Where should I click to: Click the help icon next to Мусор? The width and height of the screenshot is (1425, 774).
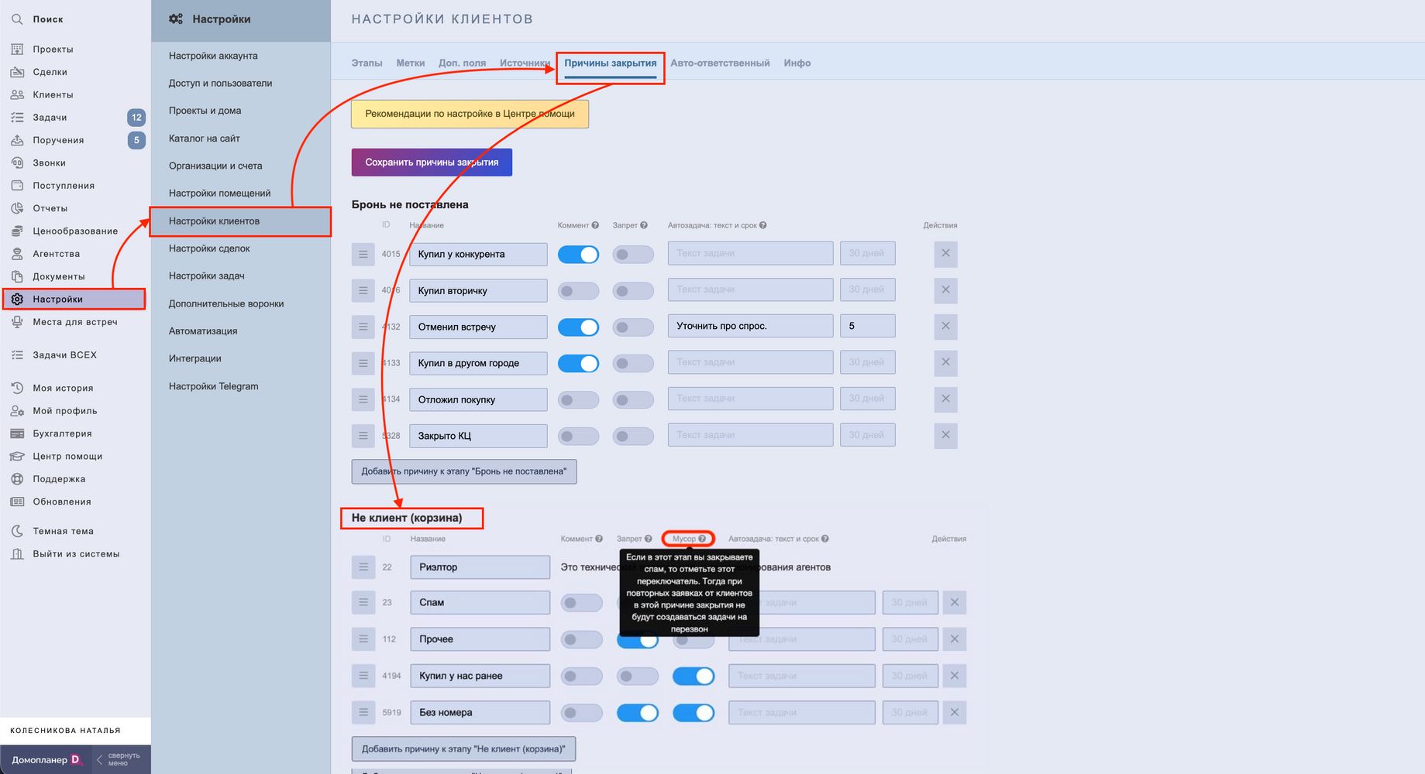pos(702,539)
